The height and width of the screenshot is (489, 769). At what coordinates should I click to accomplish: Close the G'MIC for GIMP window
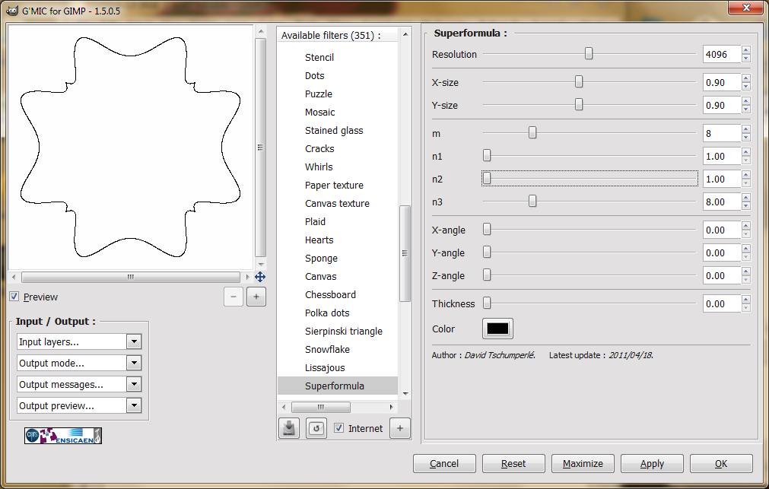(746, 8)
